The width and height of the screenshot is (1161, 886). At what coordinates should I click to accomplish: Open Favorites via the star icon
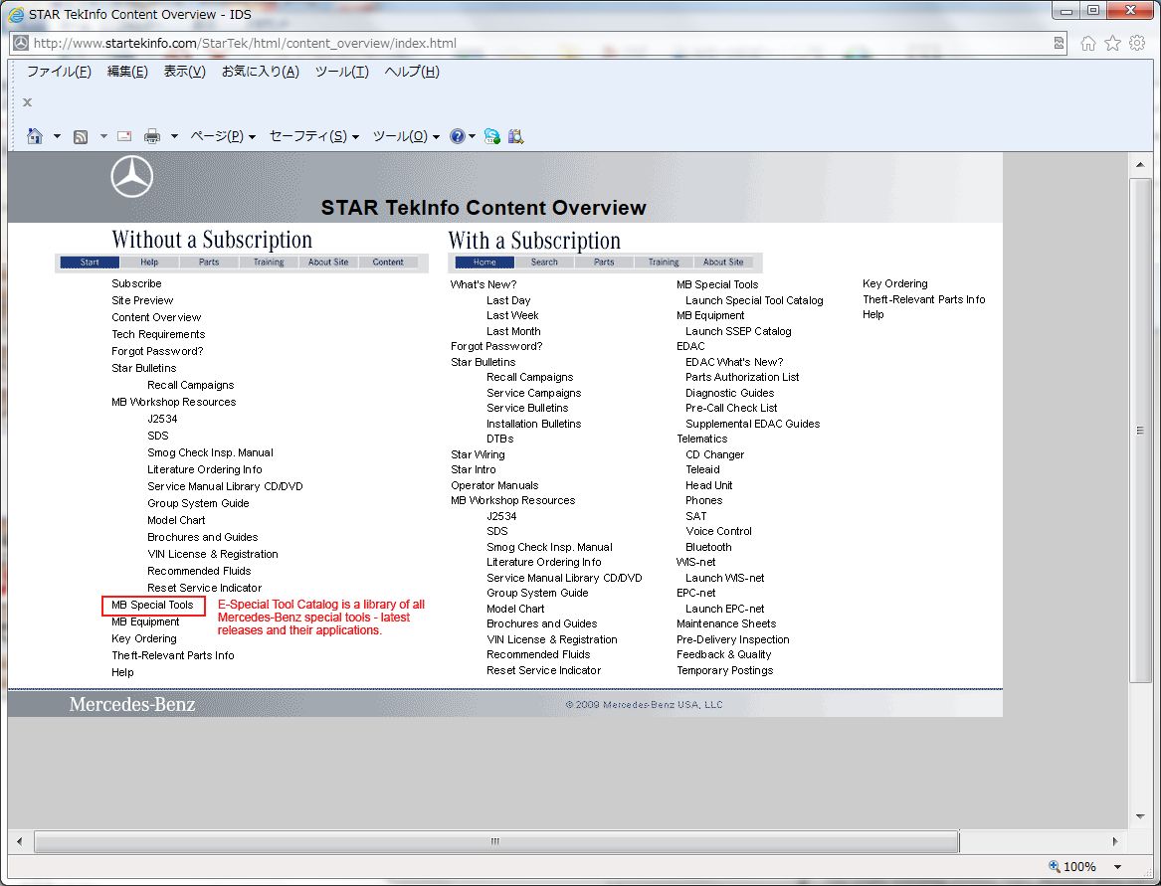pyautogui.click(x=1112, y=43)
